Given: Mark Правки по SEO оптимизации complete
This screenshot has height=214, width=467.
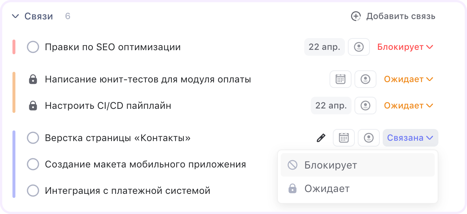Looking at the screenshot, I should (x=33, y=47).
